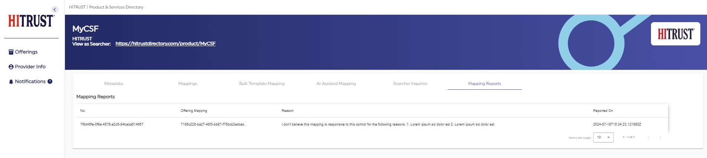Click the HITRUST logo card in the banner
707x158 pixels.
click(x=675, y=34)
